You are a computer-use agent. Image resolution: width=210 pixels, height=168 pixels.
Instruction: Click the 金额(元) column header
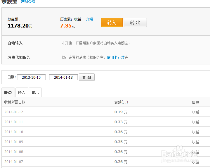coord(121,102)
